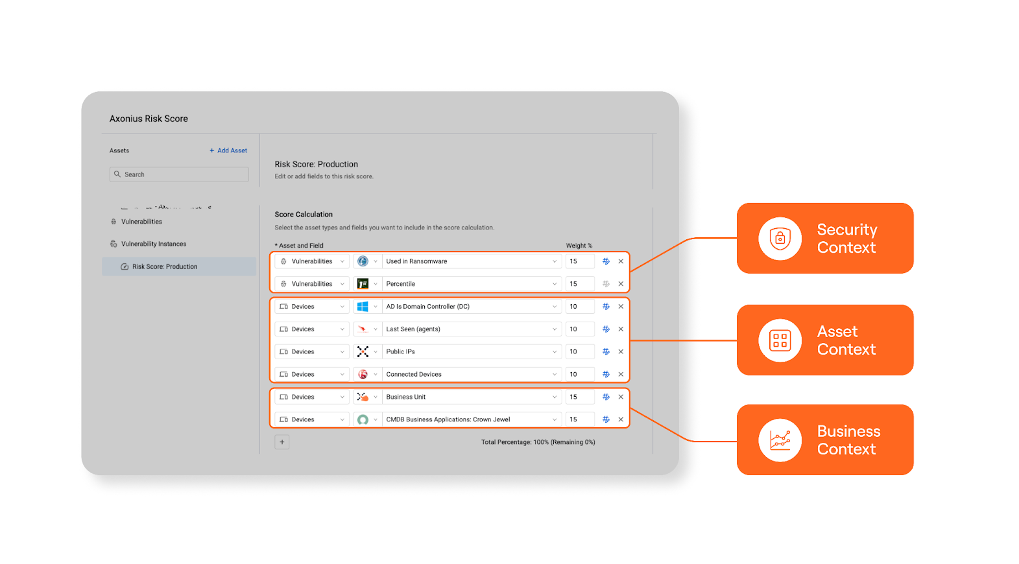This screenshot has height=564, width=1019.
Task: Remove the Last Seen (agents) row
Action: 621,329
